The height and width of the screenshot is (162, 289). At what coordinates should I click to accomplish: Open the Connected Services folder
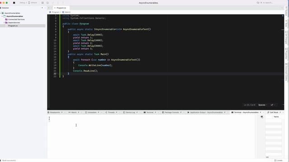coord(16,19)
